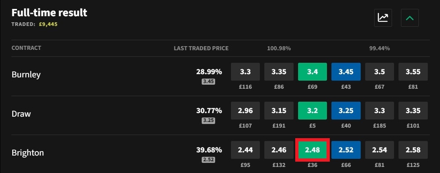The image size is (440, 173).
Task: Click the Burnley contract name
Action: 26,75
